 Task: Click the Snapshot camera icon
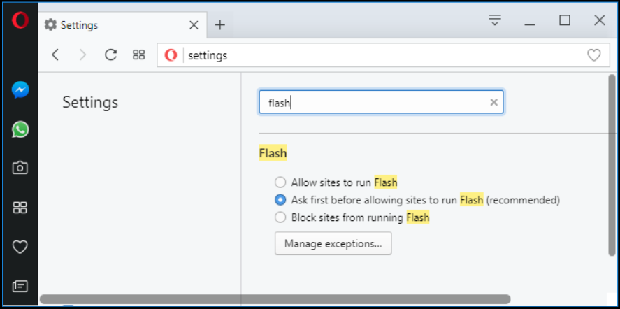click(x=20, y=168)
